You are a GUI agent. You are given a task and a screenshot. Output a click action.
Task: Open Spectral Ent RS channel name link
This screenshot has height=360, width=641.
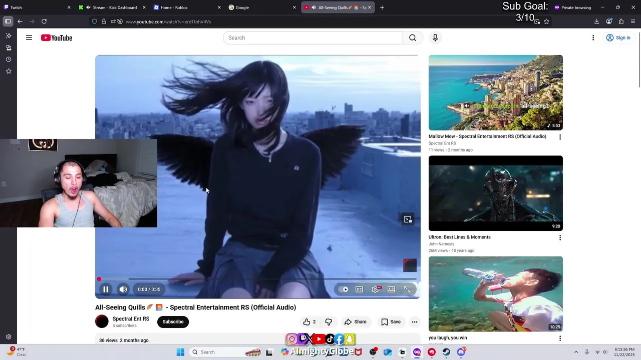pyautogui.click(x=131, y=318)
